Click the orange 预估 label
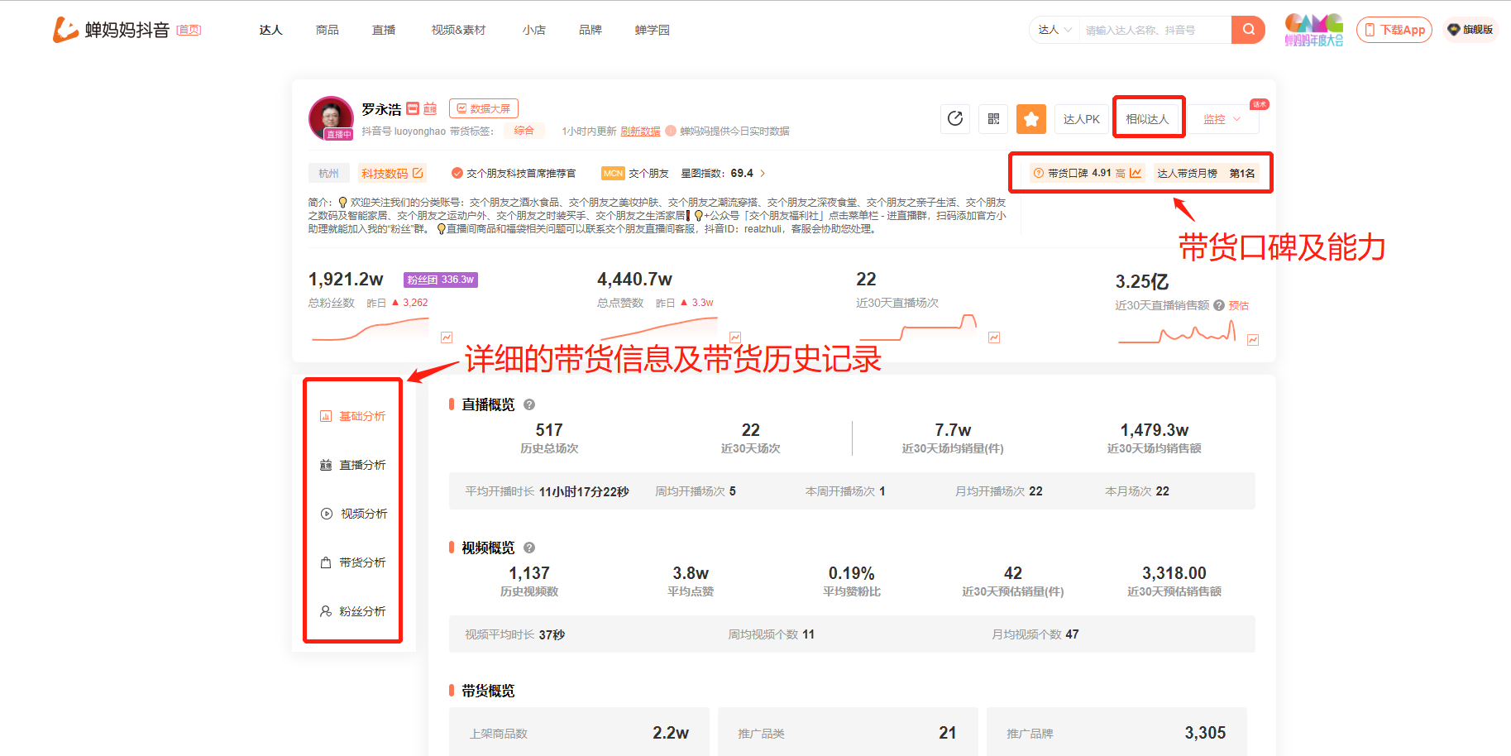This screenshot has height=756, width=1511. (1239, 305)
